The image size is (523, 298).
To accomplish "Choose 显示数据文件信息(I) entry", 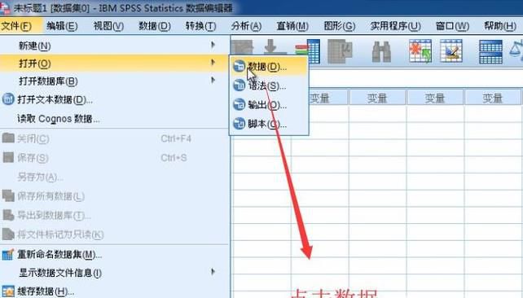I will pyautogui.click(x=115, y=273).
